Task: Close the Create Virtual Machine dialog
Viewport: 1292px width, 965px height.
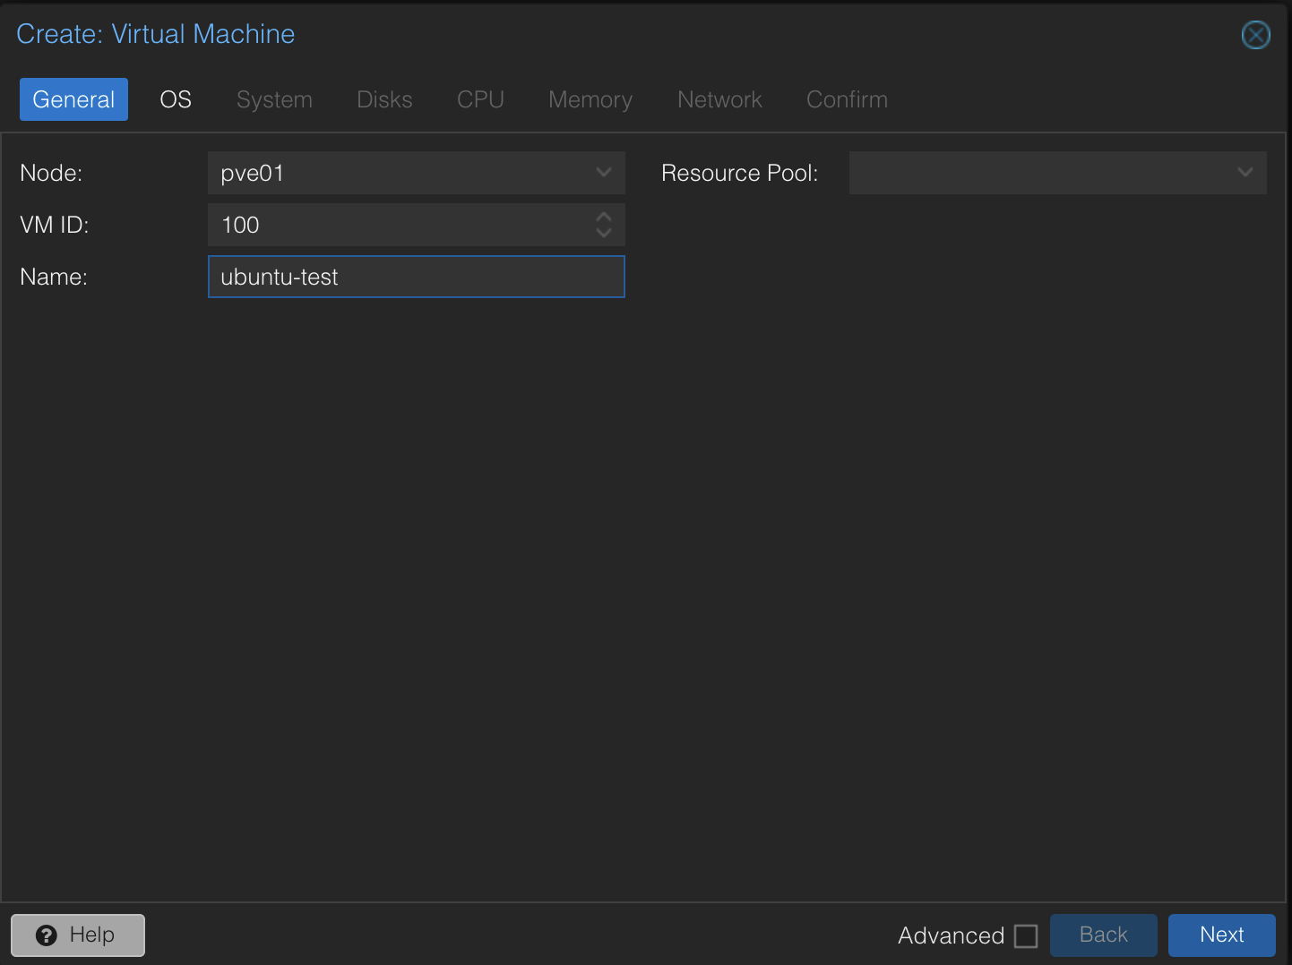Action: (1255, 35)
